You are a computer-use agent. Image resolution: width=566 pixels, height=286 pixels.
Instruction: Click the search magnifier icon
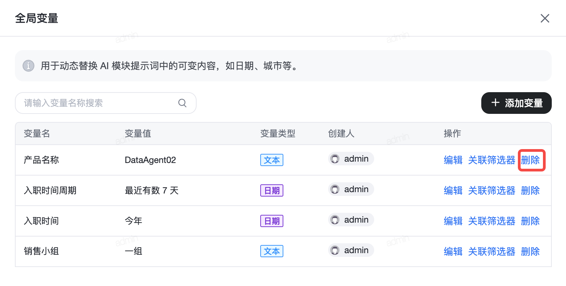point(182,103)
